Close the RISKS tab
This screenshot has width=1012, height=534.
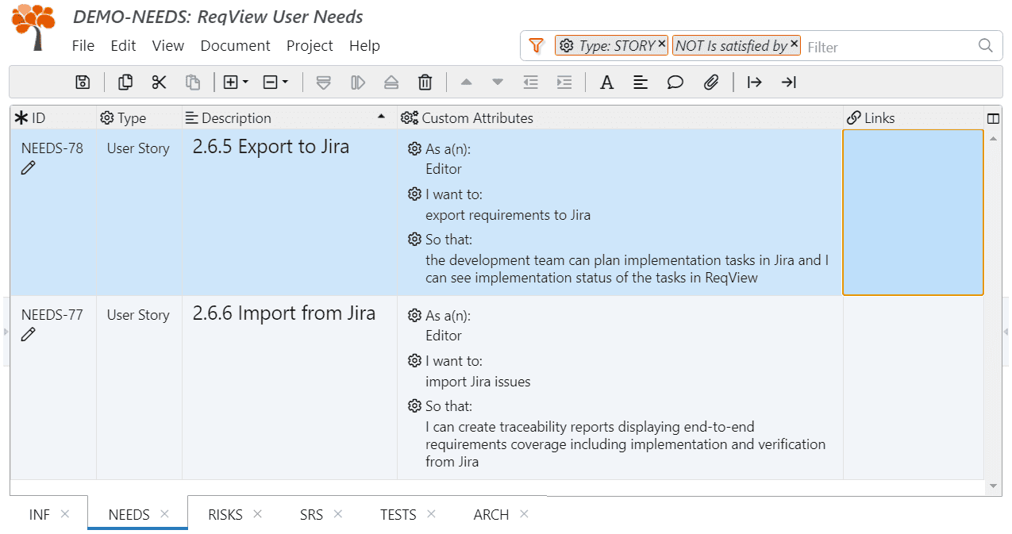pos(257,514)
